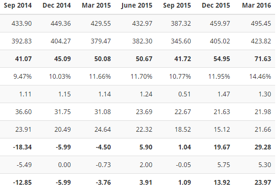This screenshot has height=190, width=278.
Task: Select the 14.46% percentage cell
Action: [260, 76]
